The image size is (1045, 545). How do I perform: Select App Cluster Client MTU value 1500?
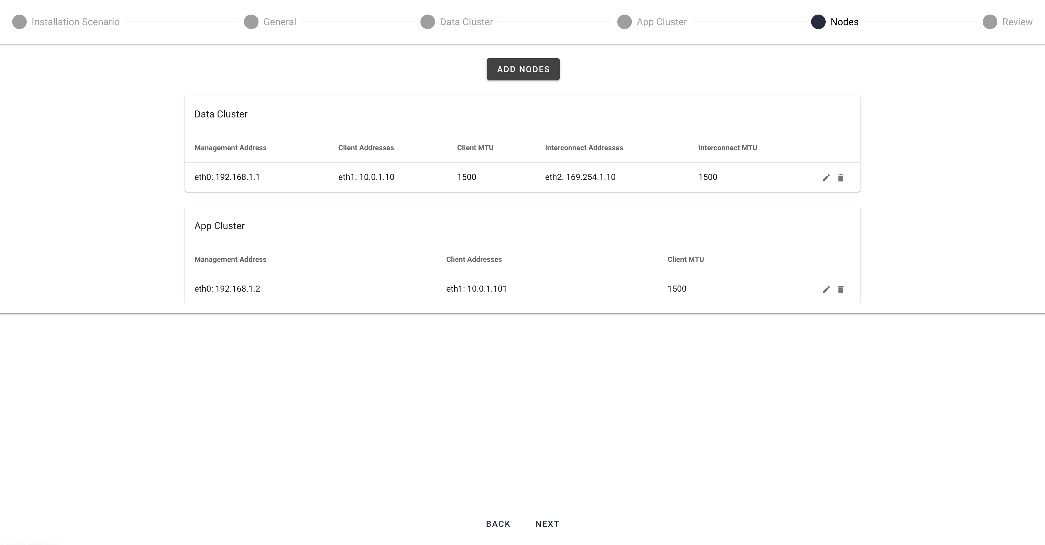point(677,289)
